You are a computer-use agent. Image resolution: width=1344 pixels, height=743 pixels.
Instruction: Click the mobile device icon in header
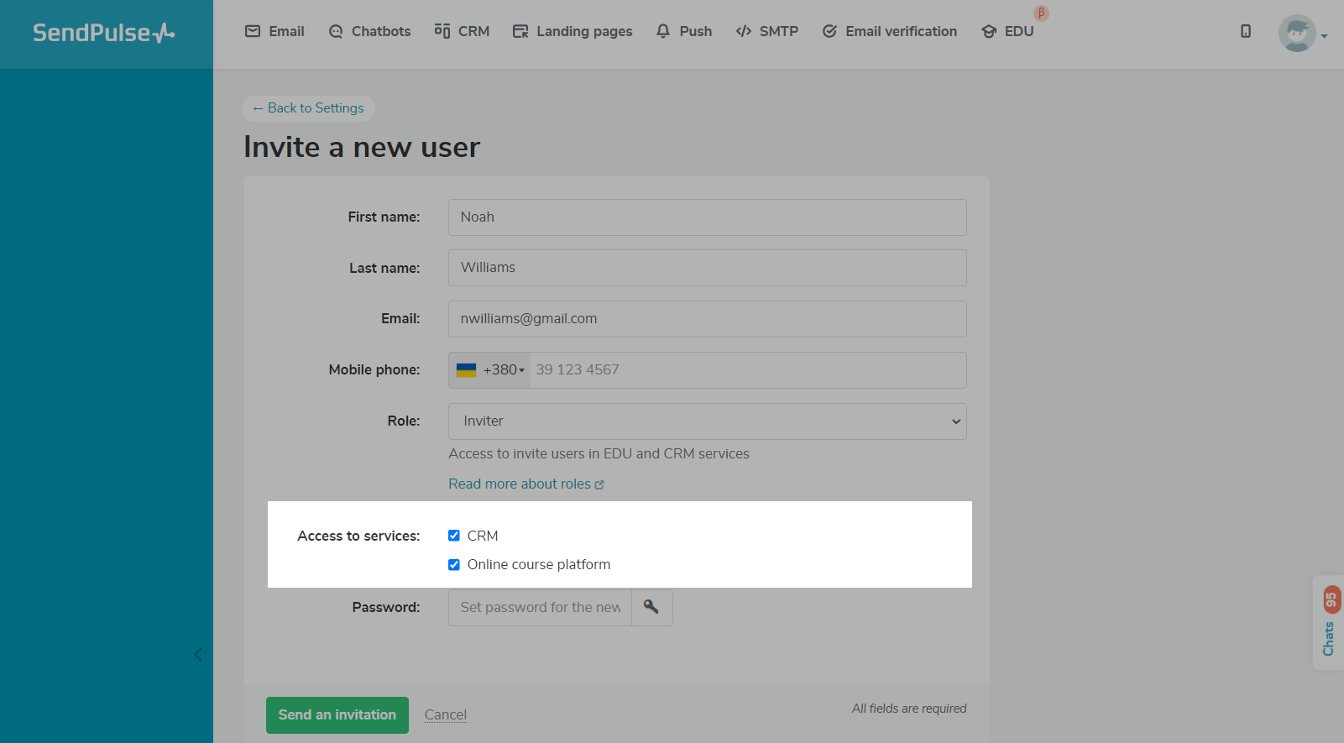1245,31
